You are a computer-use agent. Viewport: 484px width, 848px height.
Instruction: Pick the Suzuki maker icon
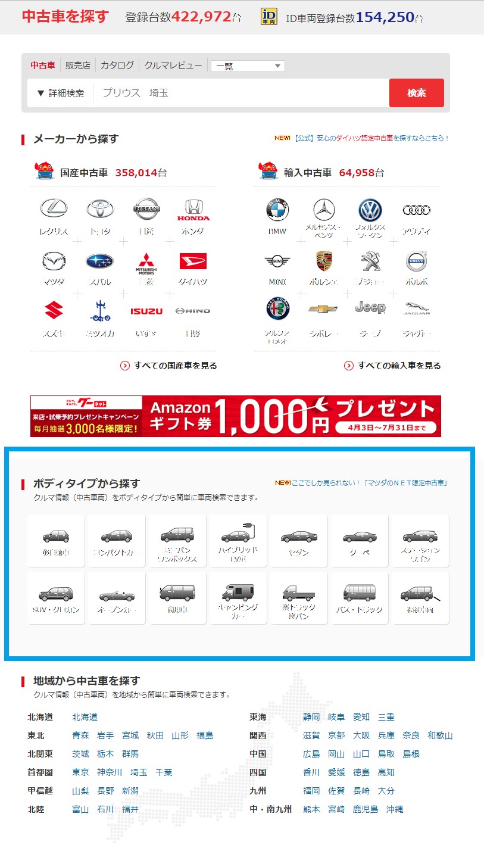(x=54, y=310)
